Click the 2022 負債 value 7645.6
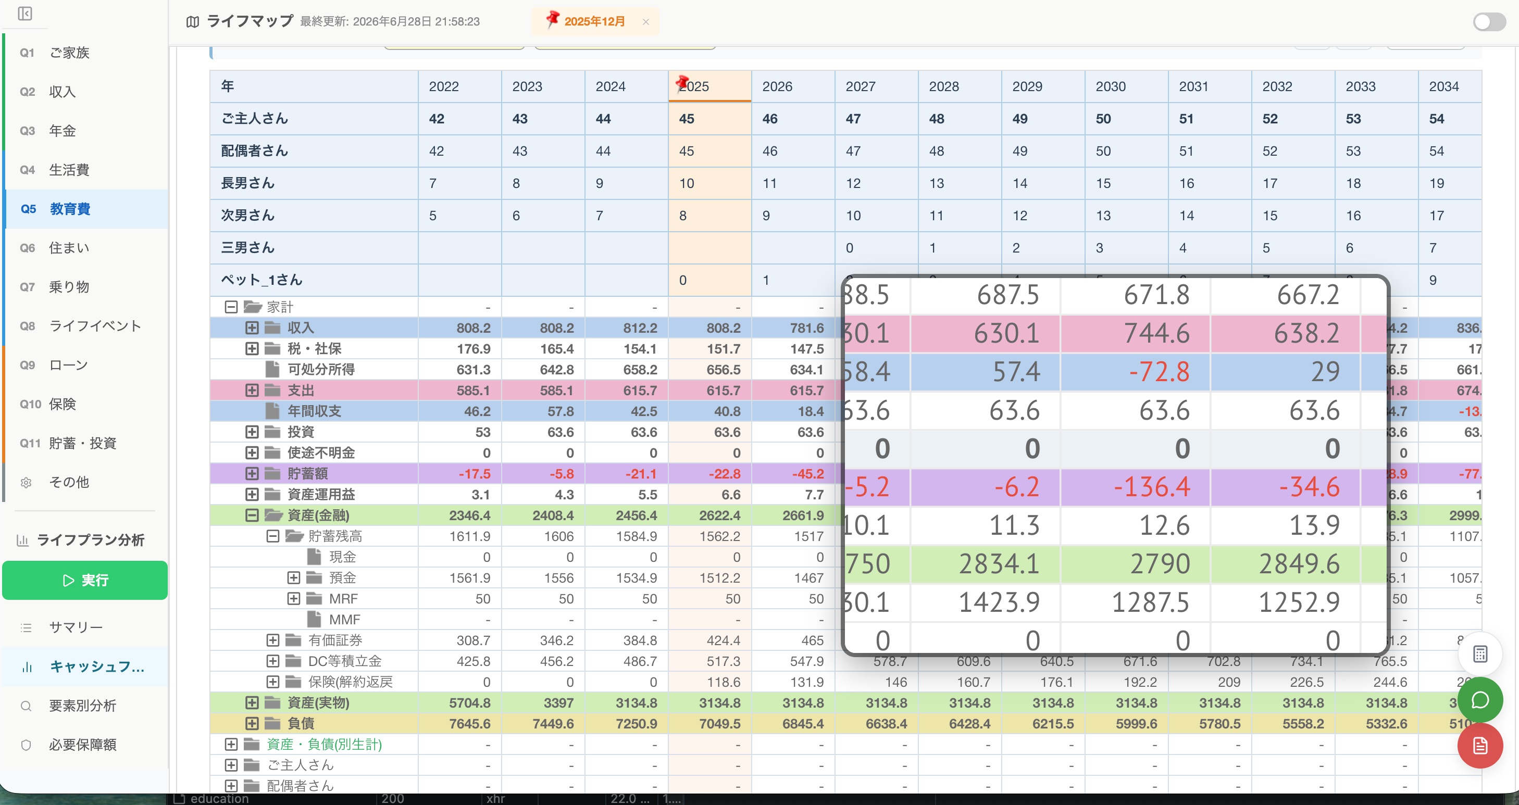 coord(470,723)
